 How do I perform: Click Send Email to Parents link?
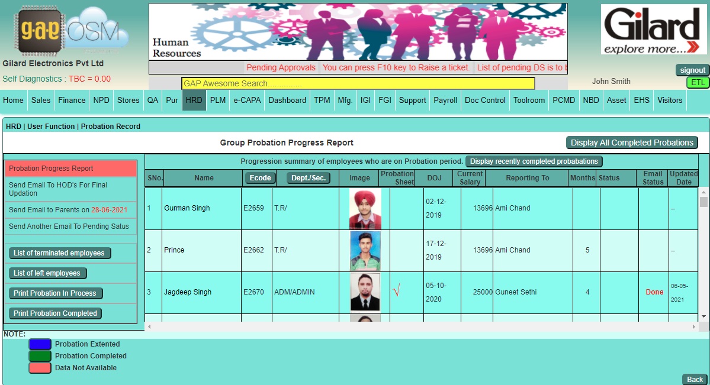point(68,210)
